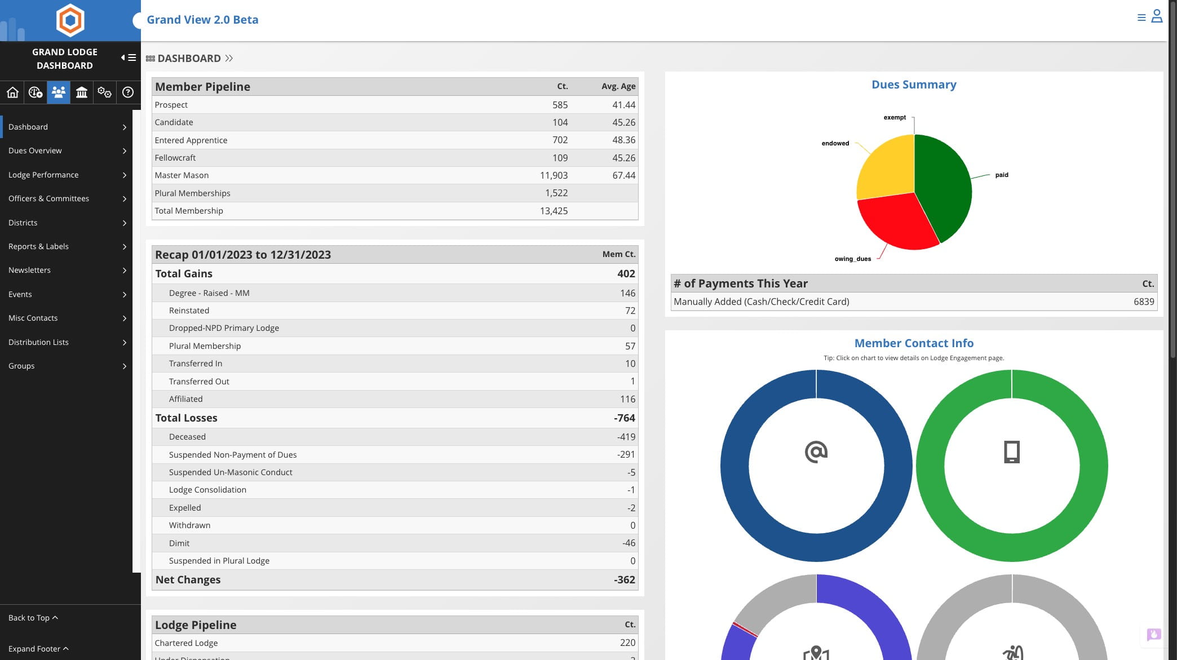Open the Home icon tab
The image size is (1177, 660).
pyautogui.click(x=12, y=92)
